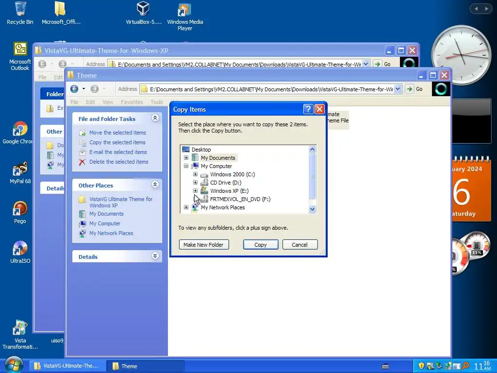Launch UltraISO from the desktop
Image resolution: width=497 pixels, height=373 pixels.
pyautogui.click(x=20, y=252)
